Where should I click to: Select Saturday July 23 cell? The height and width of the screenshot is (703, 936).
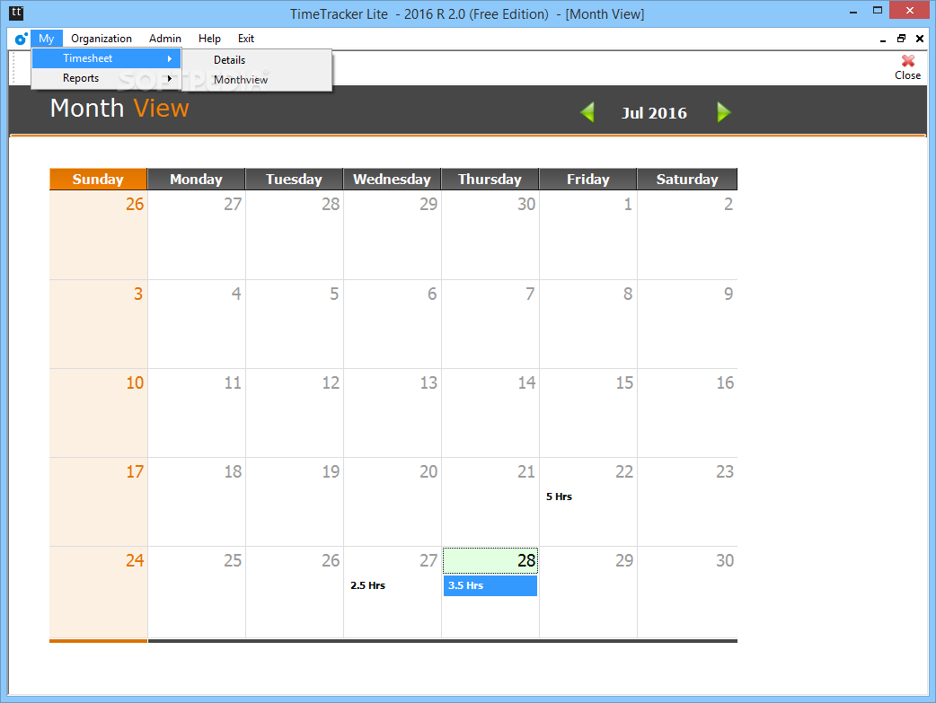tap(687, 502)
